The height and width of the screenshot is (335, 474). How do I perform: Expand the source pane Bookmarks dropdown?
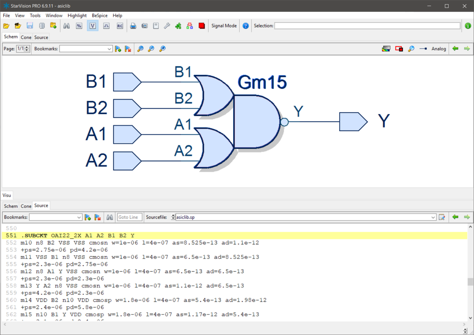[x=79, y=217]
